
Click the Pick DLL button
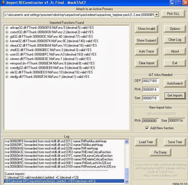coord(173,14)
